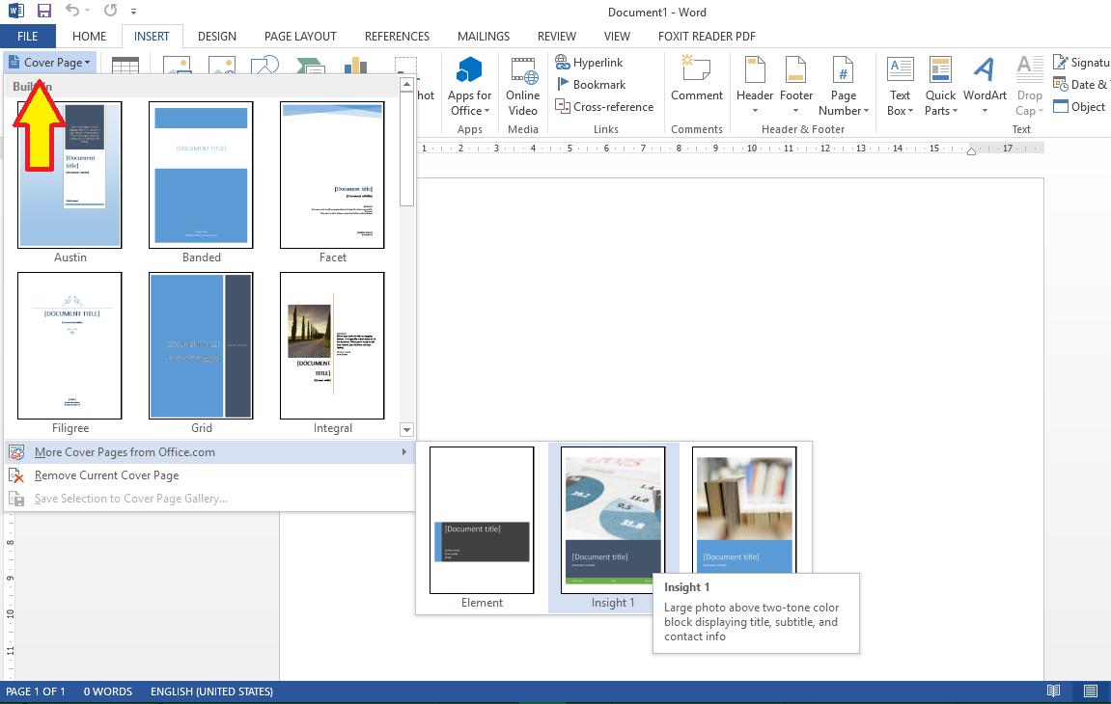Open the Header dropdown

754,86
